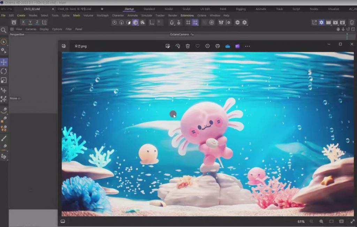The width and height of the screenshot is (357, 227).
Task: Open the Mesh menu
Action: 76,15
